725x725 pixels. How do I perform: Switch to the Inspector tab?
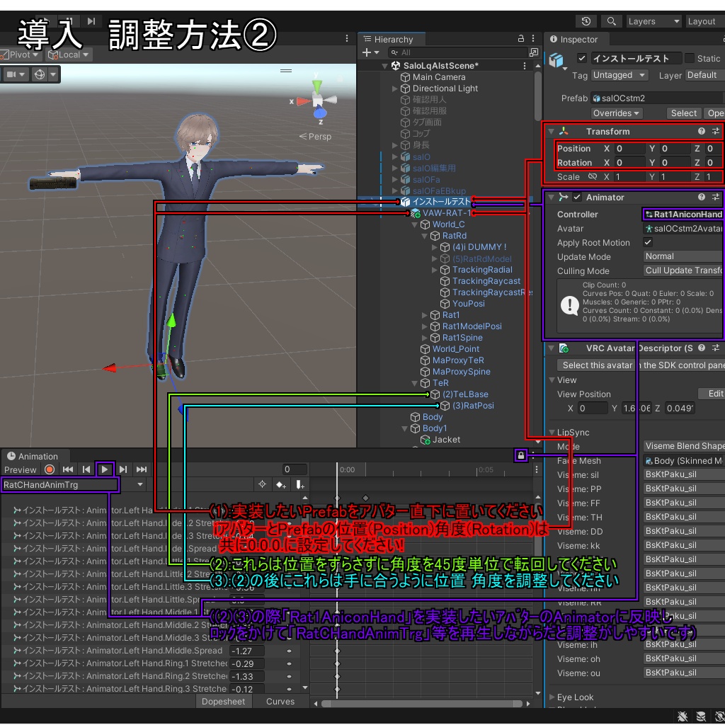click(574, 40)
